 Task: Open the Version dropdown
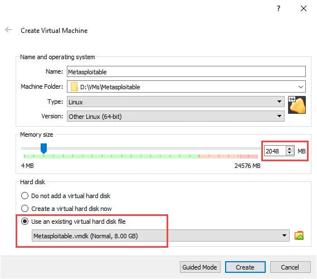coord(175,117)
